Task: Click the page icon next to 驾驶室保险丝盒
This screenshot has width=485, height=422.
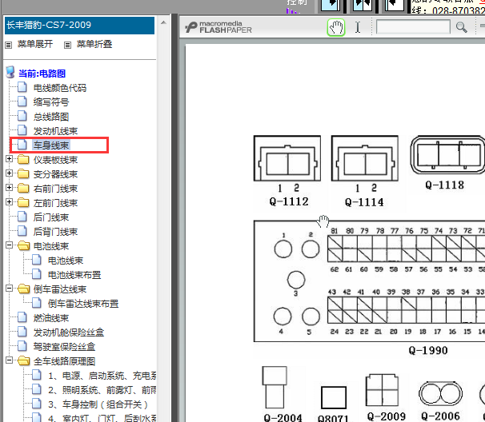Action: 22,346
